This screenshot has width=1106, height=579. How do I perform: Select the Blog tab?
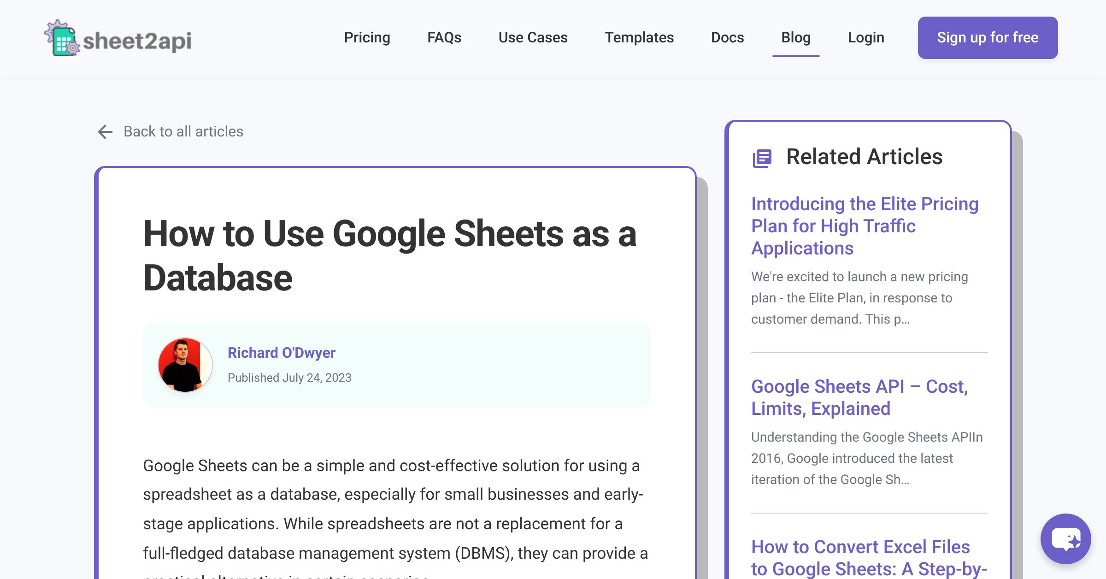pos(796,37)
